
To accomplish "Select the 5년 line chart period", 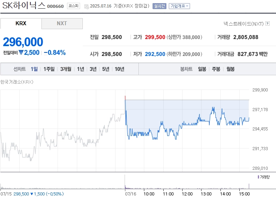I will [106, 69].
